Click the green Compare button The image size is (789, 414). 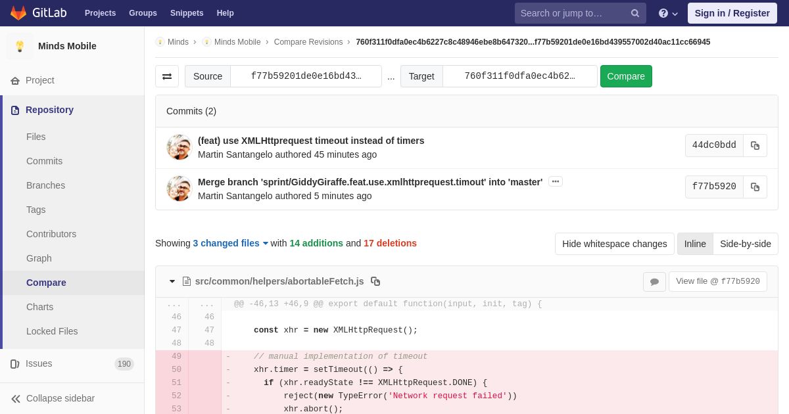(x=626, y=76)
